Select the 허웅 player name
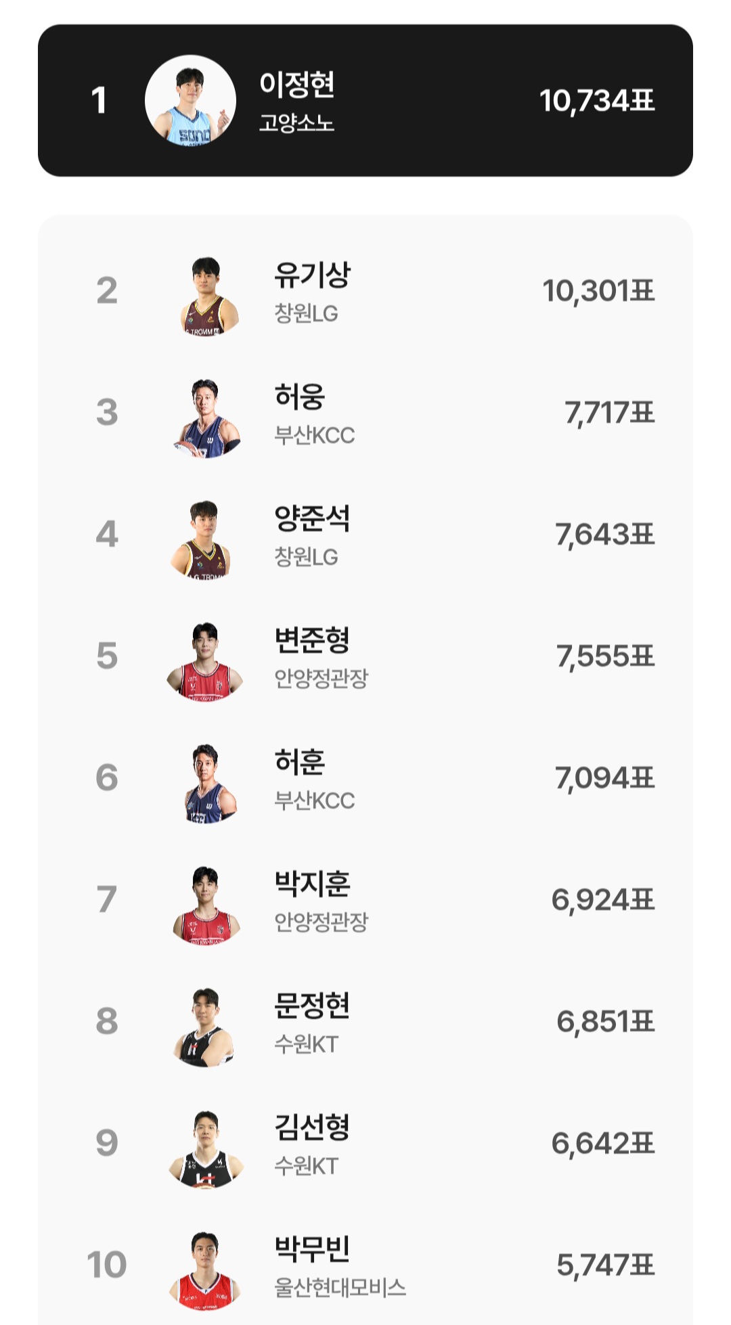 [299, 397]
